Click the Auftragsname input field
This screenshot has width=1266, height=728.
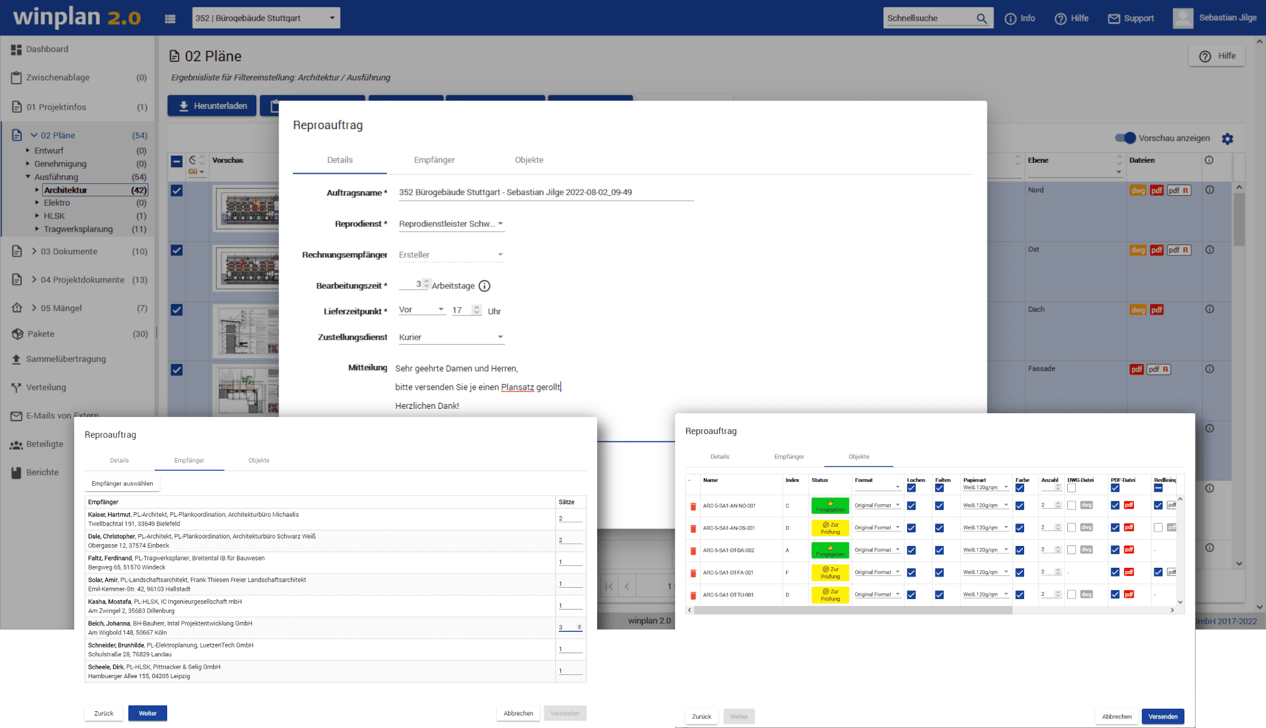pos(546,193)
